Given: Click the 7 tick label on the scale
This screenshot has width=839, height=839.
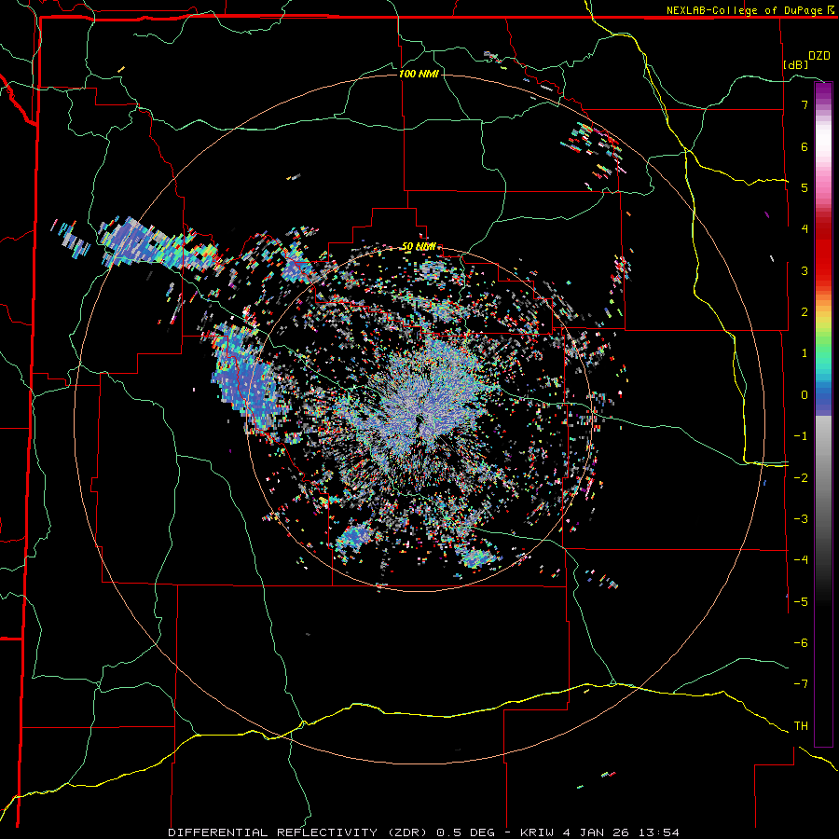Looking at the screenshot, I should click(805, 104).
